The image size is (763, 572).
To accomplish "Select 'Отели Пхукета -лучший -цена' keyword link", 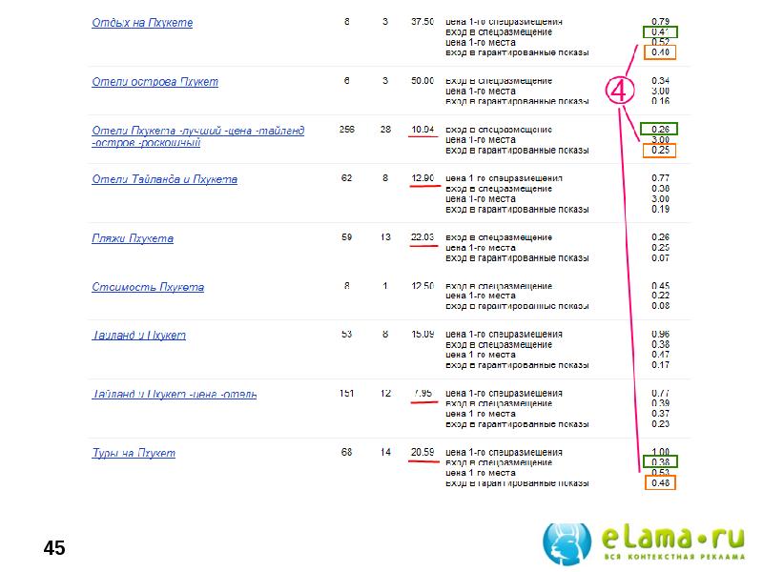I will [x=197, y=131].
